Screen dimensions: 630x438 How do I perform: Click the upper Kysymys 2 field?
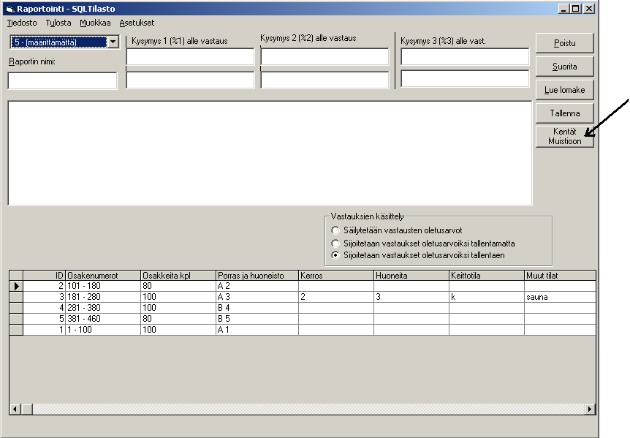pyautogui.click(x=325, y=56)
